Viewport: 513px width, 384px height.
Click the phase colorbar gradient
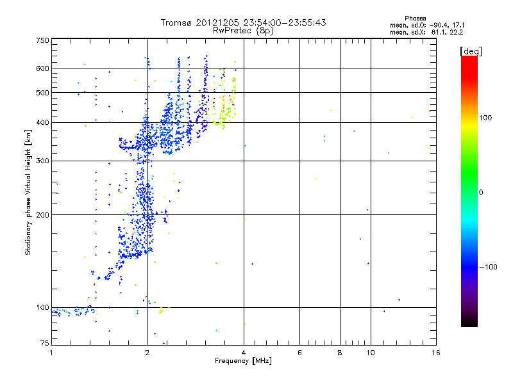(x=469, y=191)
